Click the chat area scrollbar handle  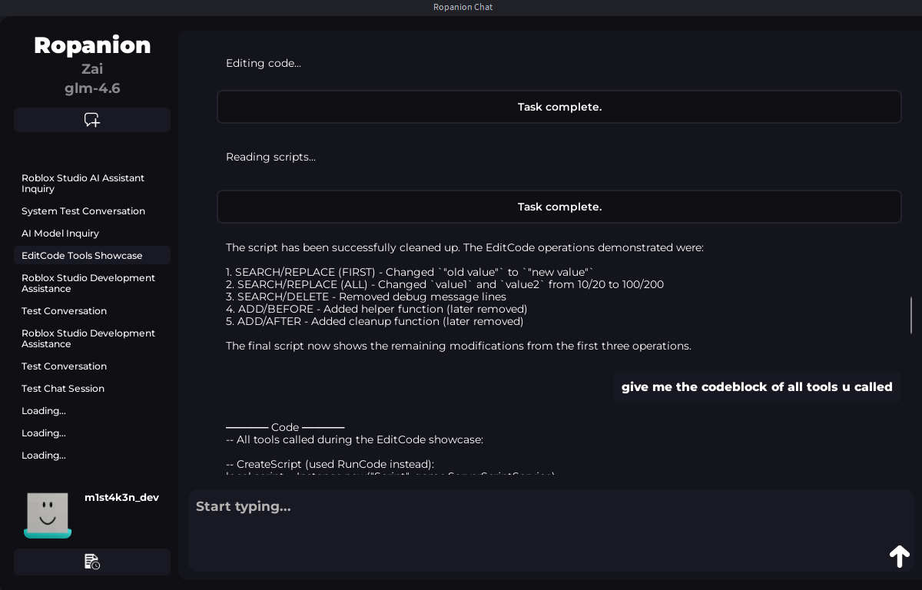click(x=910, y=315)
